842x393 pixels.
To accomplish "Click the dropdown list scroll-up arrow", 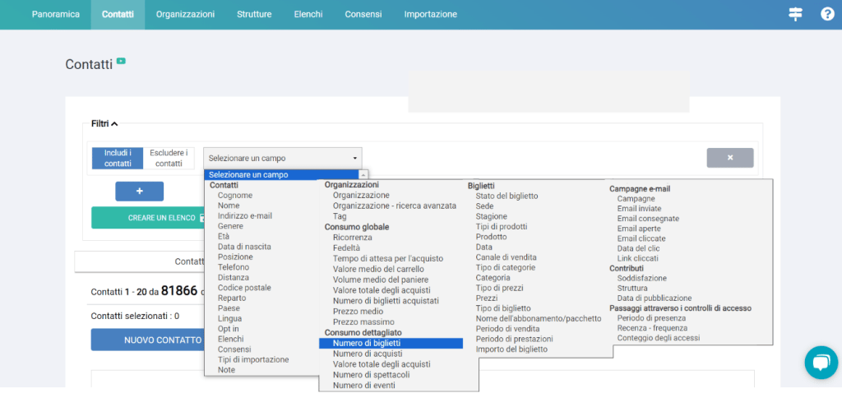I will [363, 175].
